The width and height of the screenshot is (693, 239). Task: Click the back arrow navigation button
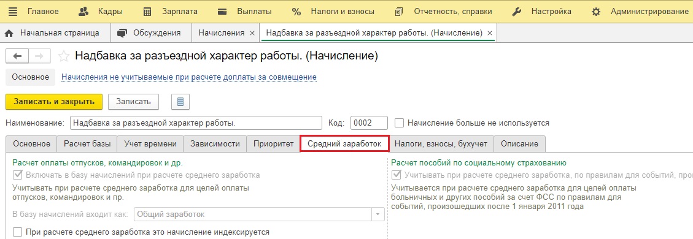pos(18,56)
